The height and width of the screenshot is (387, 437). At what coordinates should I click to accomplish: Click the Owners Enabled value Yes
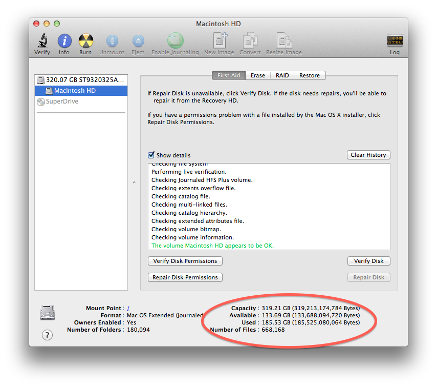(x=132, y=323)
